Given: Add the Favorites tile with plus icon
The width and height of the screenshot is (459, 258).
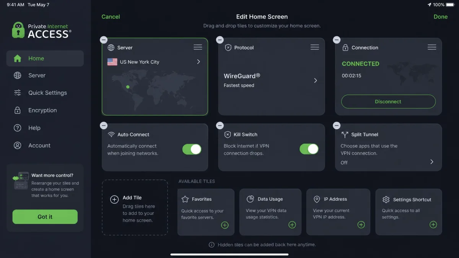Looking at the screenshot, I should click(225, 225).
